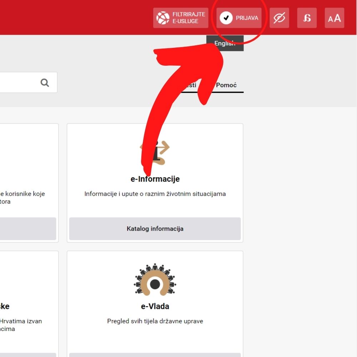Click the magnifying glass search icon
The width and height of the screenshot is (357, 357).
[45, 83]
